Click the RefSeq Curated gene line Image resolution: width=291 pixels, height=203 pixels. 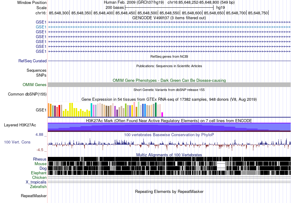[169, 61]
